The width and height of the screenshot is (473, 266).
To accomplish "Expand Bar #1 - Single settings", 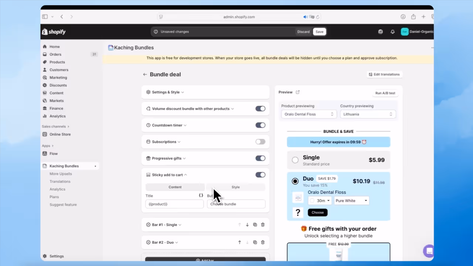I will click(x=164, y=225).
